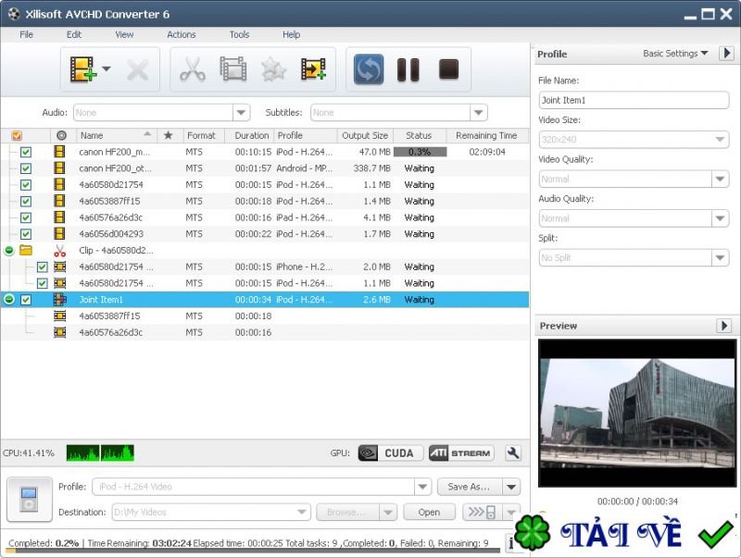Open settings via the wrench icon
The height and width of the screenshot is (558, 741).
[x=512, y=453]
